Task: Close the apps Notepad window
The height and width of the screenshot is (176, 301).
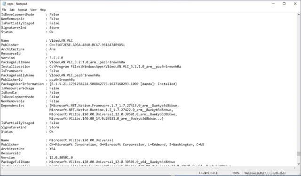Action: (295, 4)
